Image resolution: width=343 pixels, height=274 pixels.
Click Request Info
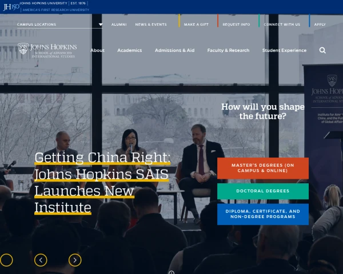pos(236,25)
